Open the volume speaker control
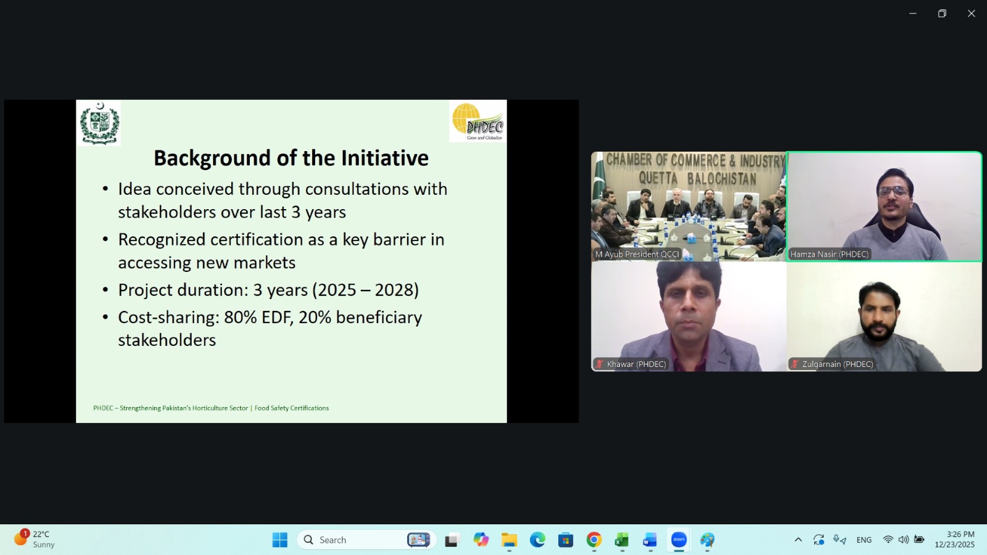Screen dimensions: 987x555 click(x=903, y=540)
